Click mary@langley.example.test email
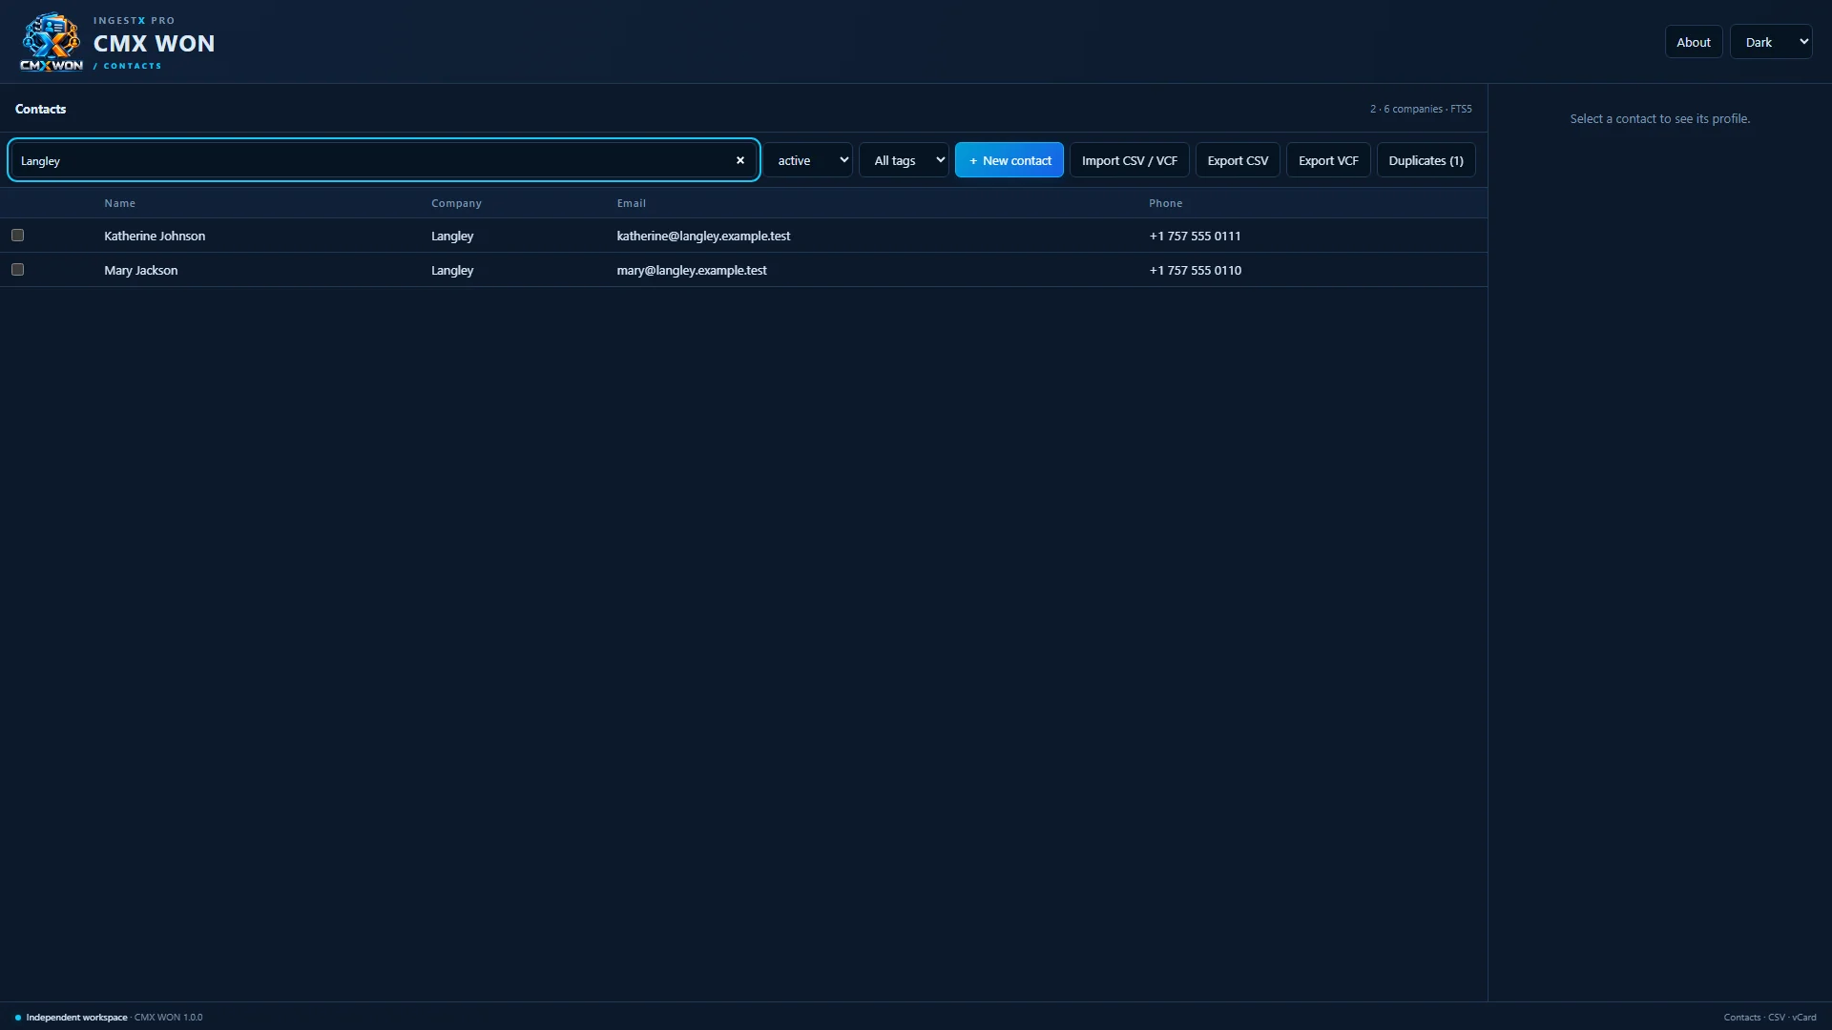Viewport: 1832px width, 1030px height. (x=692, y=270)
